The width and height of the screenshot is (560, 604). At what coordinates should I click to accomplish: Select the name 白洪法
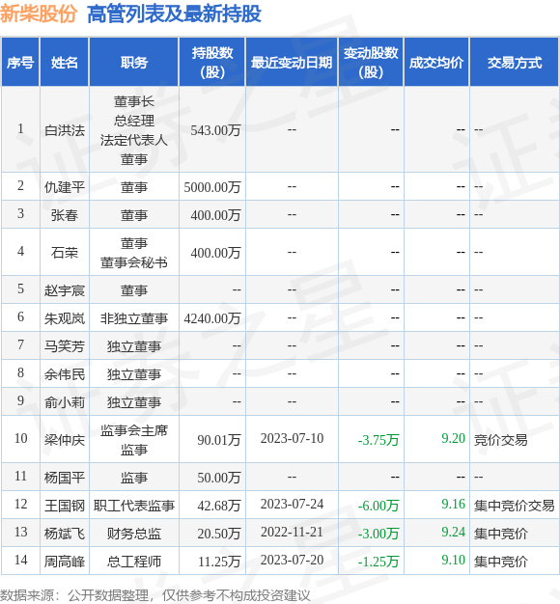pyautogui.click(x=65, y=130)
